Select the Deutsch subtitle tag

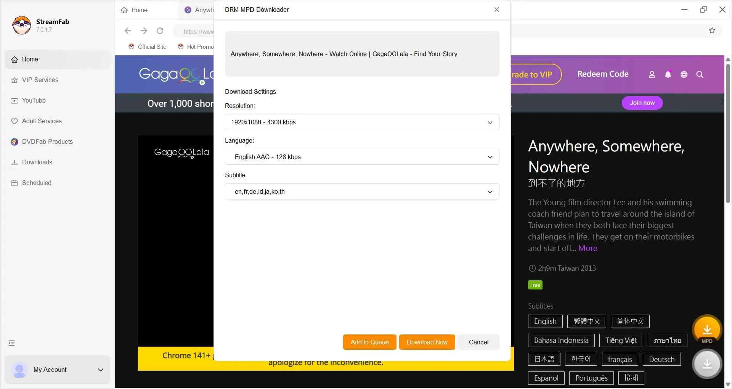662,360
